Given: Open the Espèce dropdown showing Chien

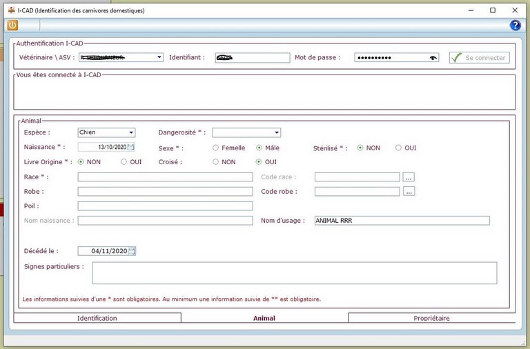Looking at the screenshot, I should [131, 132].
